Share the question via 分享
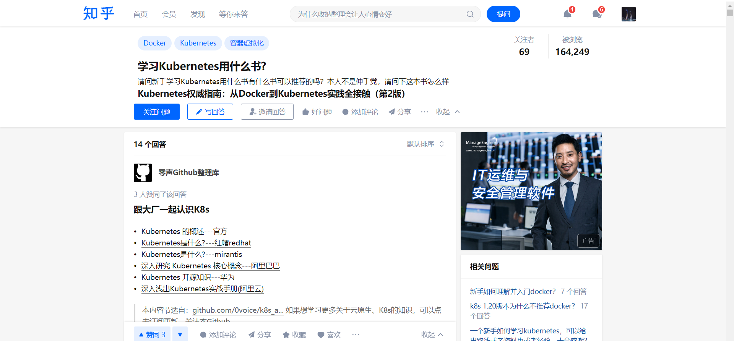This screenshot has height=341, width=734. click(x=399, y=112)
